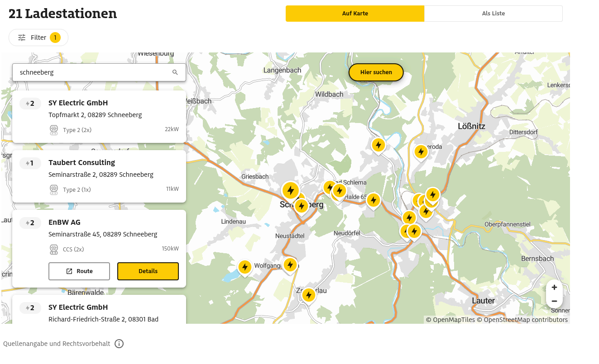This screenshot has height=364, width=599.
Task: Click the Wildbach label on the map
Action: coord(329,94)
